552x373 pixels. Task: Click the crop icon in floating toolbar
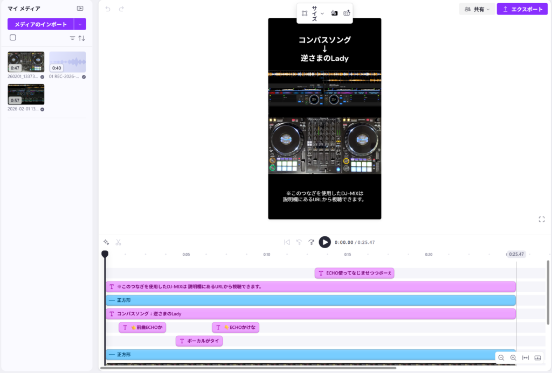(x=305, y=13)
